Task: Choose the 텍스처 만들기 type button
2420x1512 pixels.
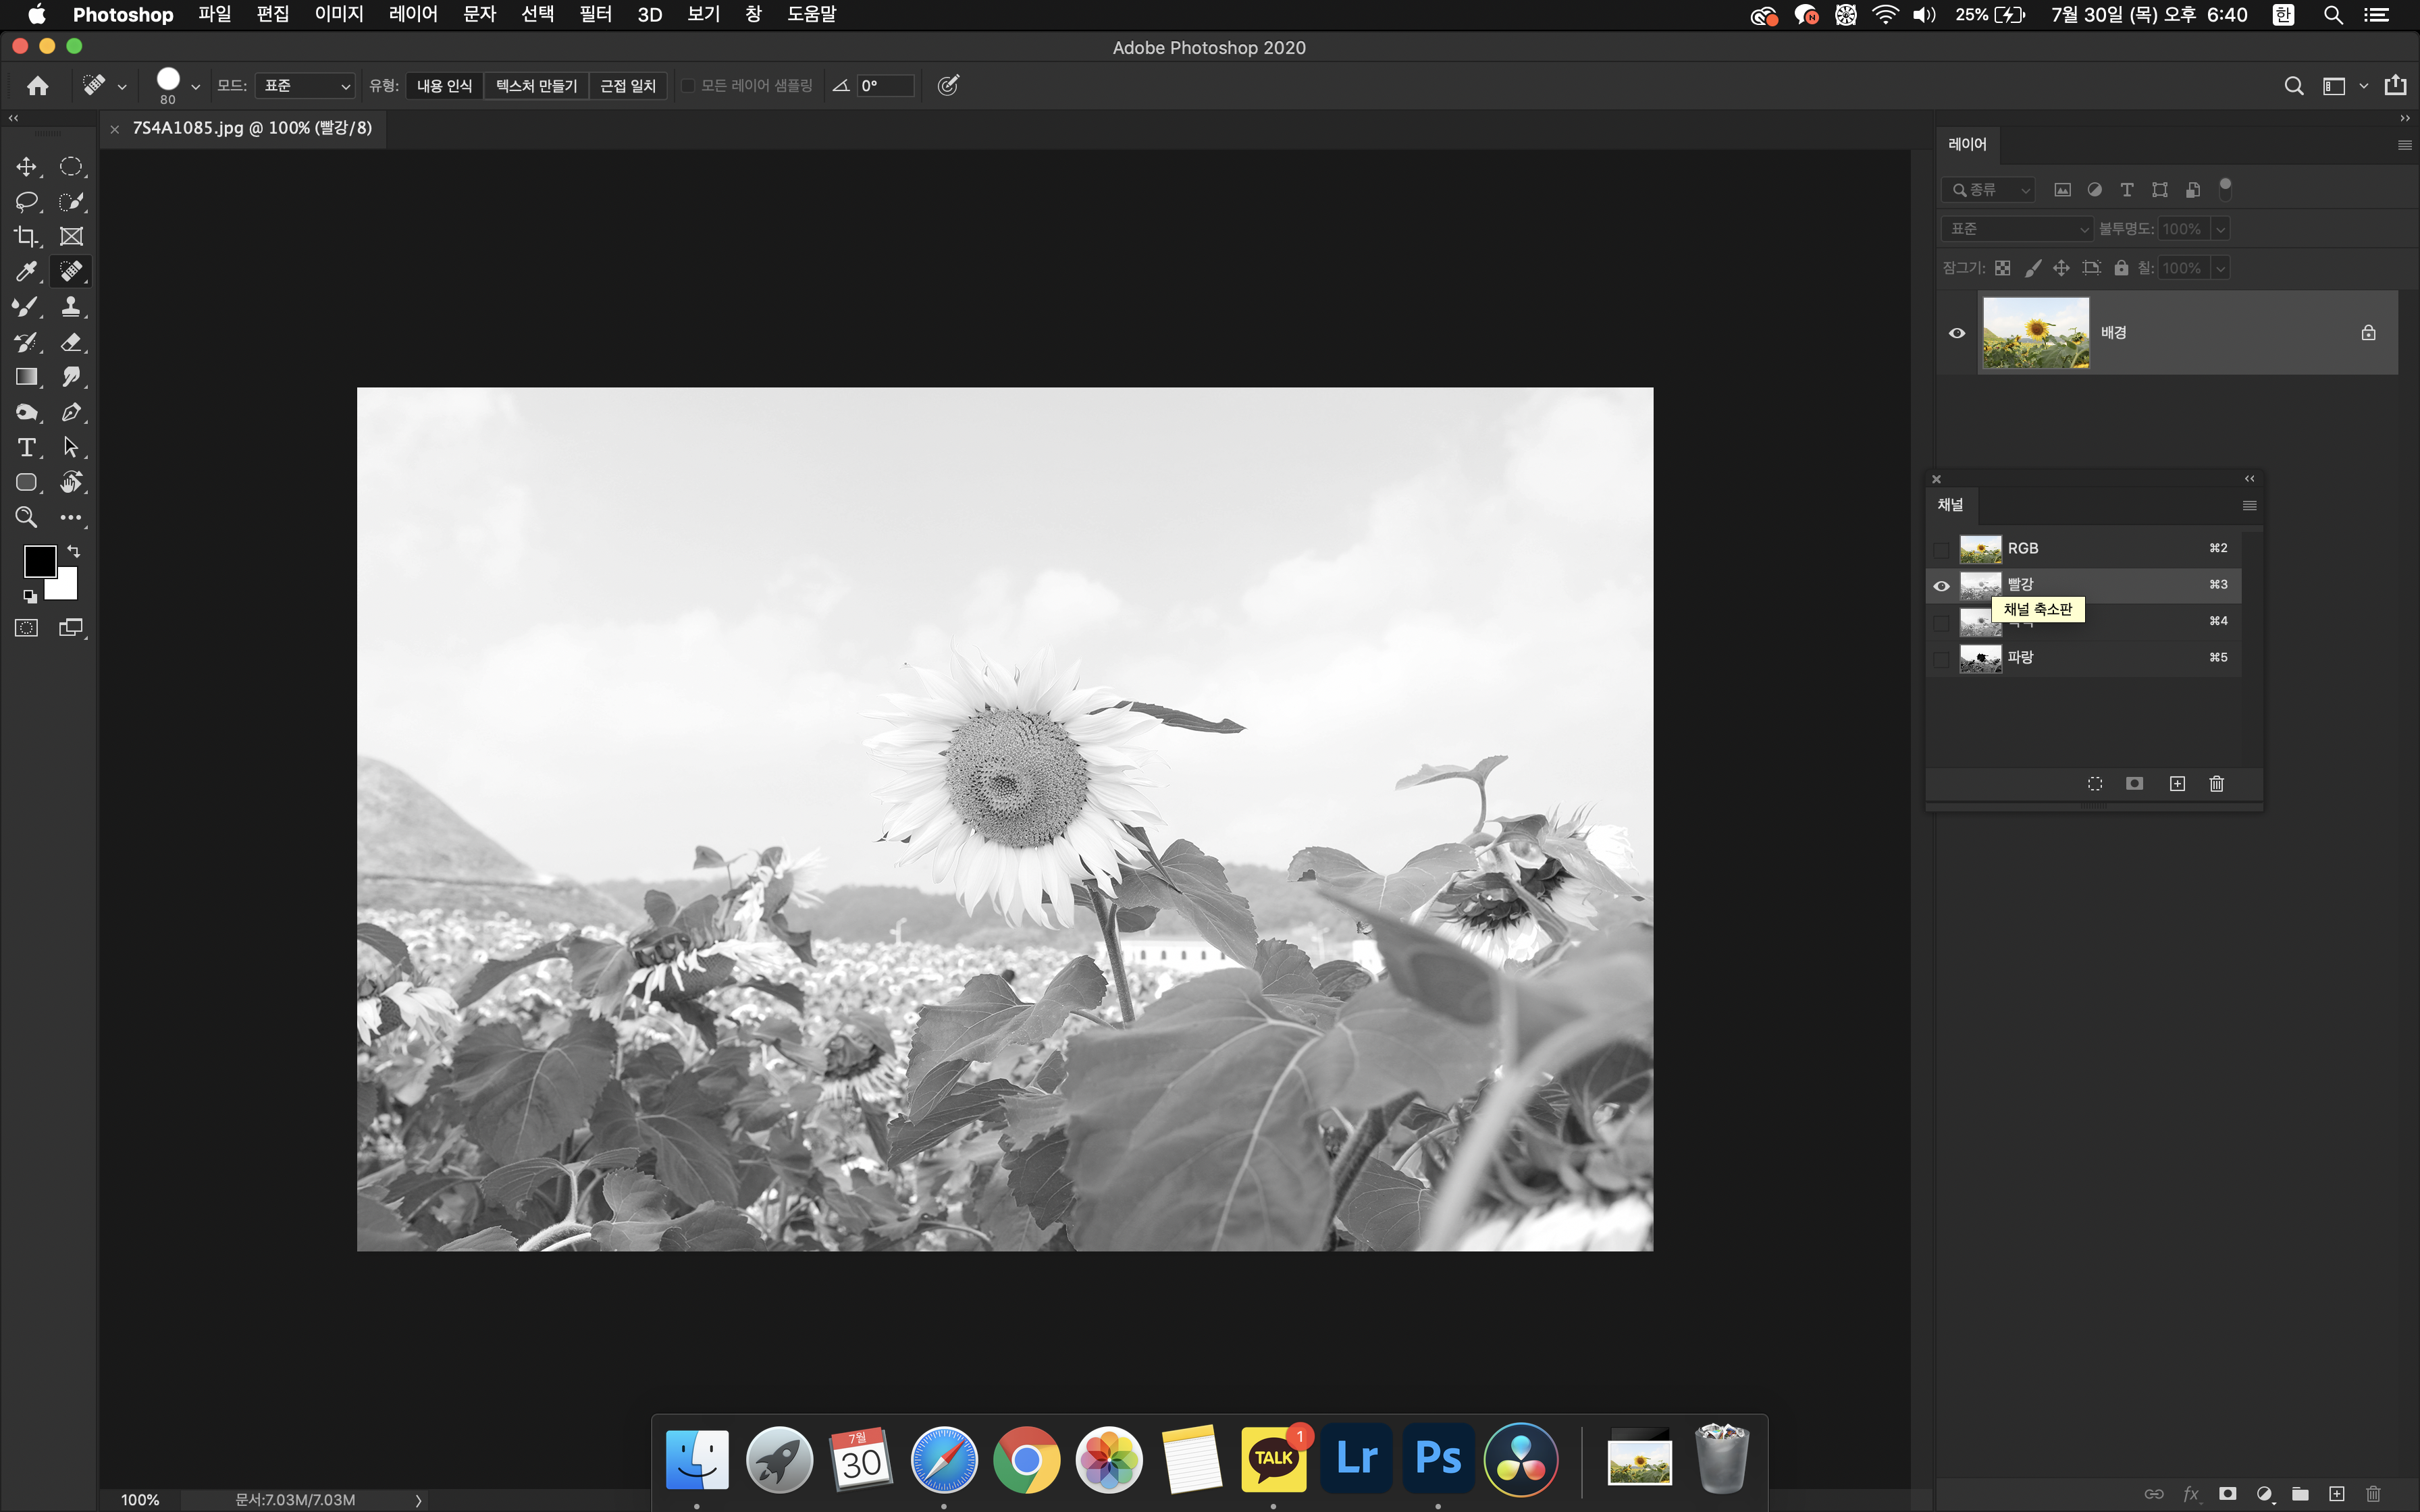Action: 536,86
